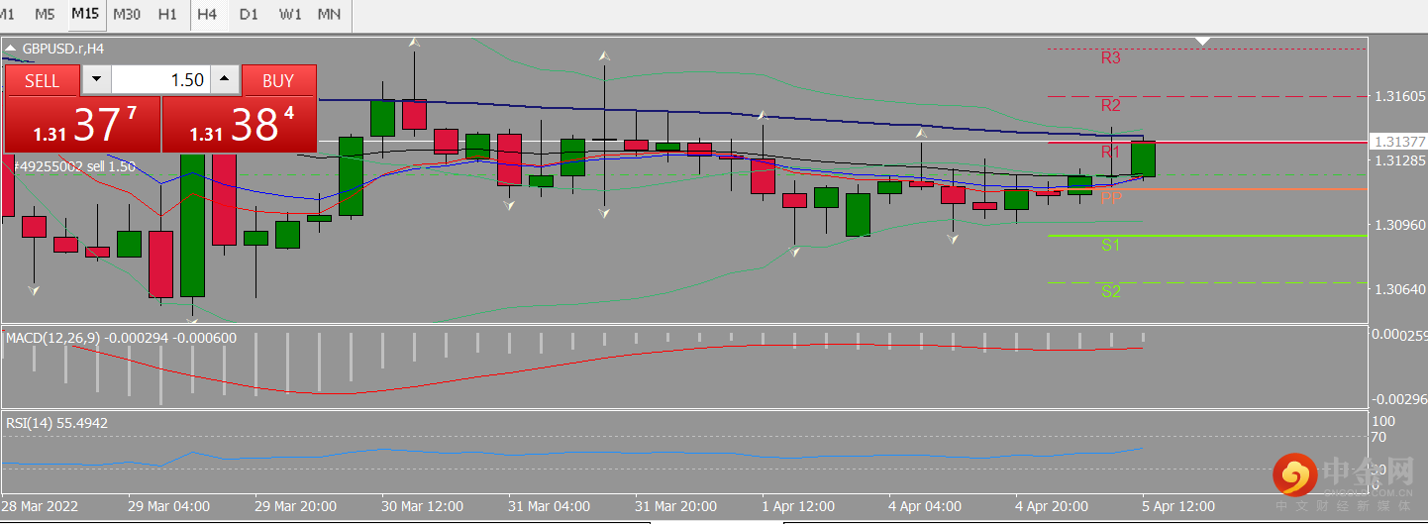Decrease trade volume with down arrow
This screenshot has width=1428, height=524.
click(x=96, y=80)
